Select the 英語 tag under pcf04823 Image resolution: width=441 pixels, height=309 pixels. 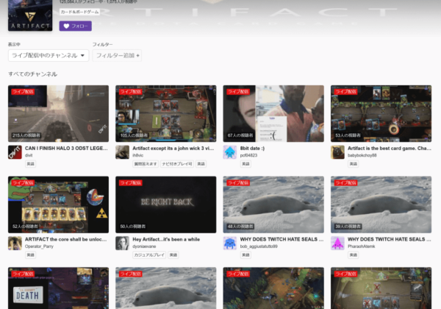point(245,164)
